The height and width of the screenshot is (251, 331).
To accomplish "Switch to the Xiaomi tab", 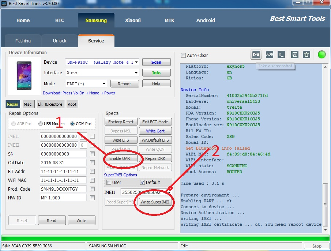I will 133,20.
